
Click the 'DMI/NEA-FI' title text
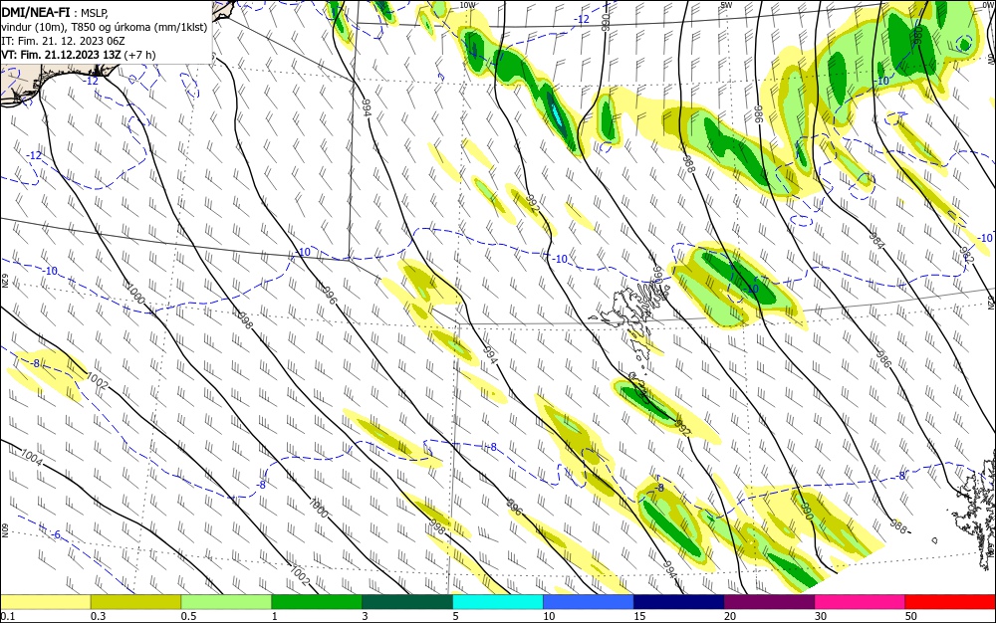[36, 13]
